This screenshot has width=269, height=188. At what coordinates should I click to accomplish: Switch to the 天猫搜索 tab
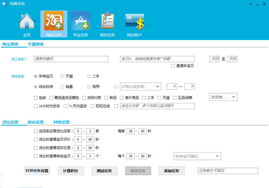[x=36, y=44]
